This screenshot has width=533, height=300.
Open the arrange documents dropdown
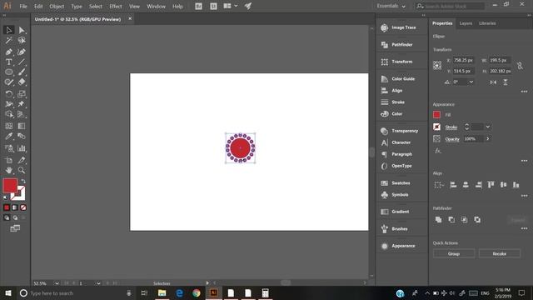tap(231, 6)
